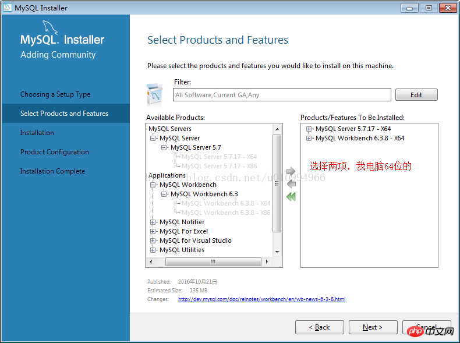The height and width of the screenshot is (343, 460).
Task: Select MySQL Servers in available products
Action: point(170,129)
